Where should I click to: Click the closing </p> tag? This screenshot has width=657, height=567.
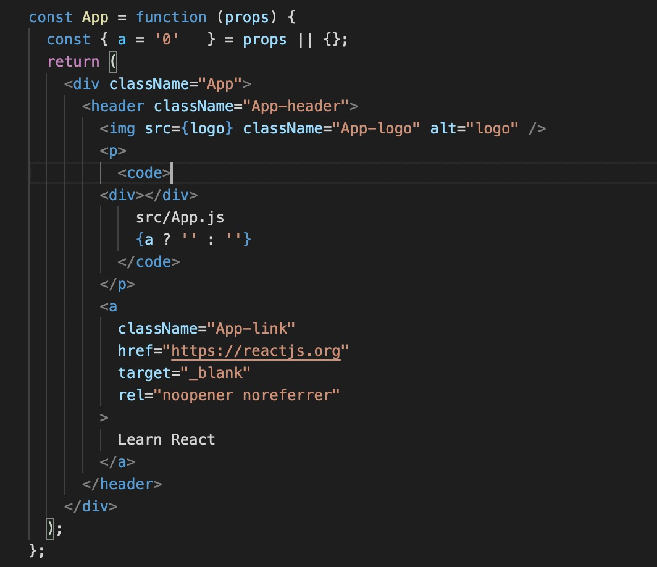coord(117,284)
